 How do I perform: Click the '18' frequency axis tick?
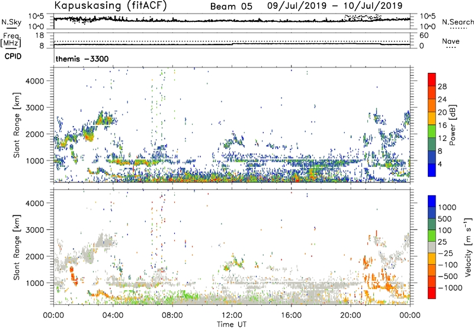pos(40,36)
